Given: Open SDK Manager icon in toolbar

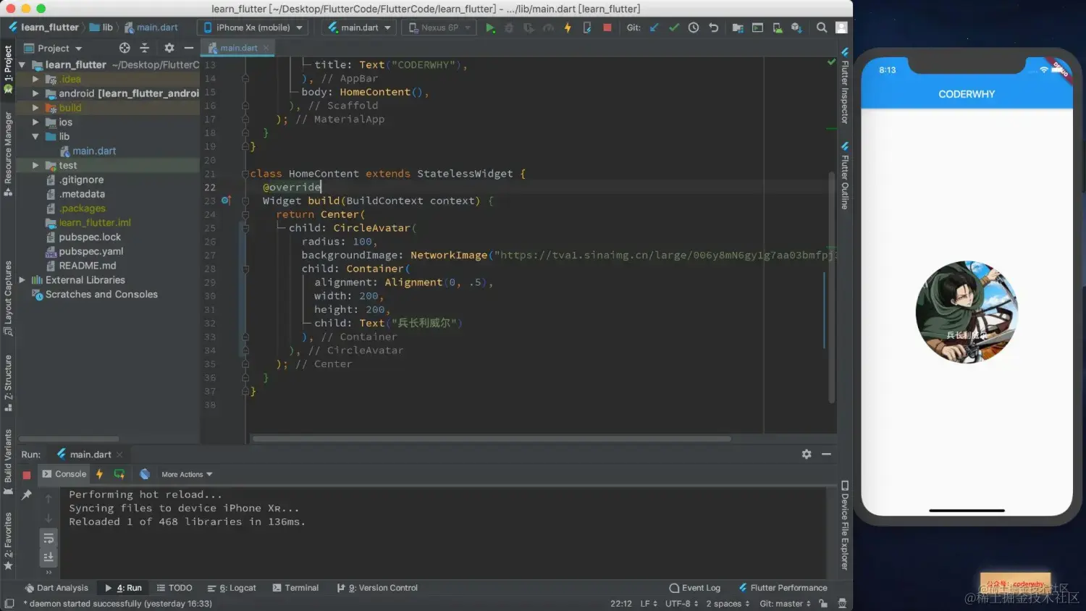Looking at the screenshot, I should tap(796, 28).
